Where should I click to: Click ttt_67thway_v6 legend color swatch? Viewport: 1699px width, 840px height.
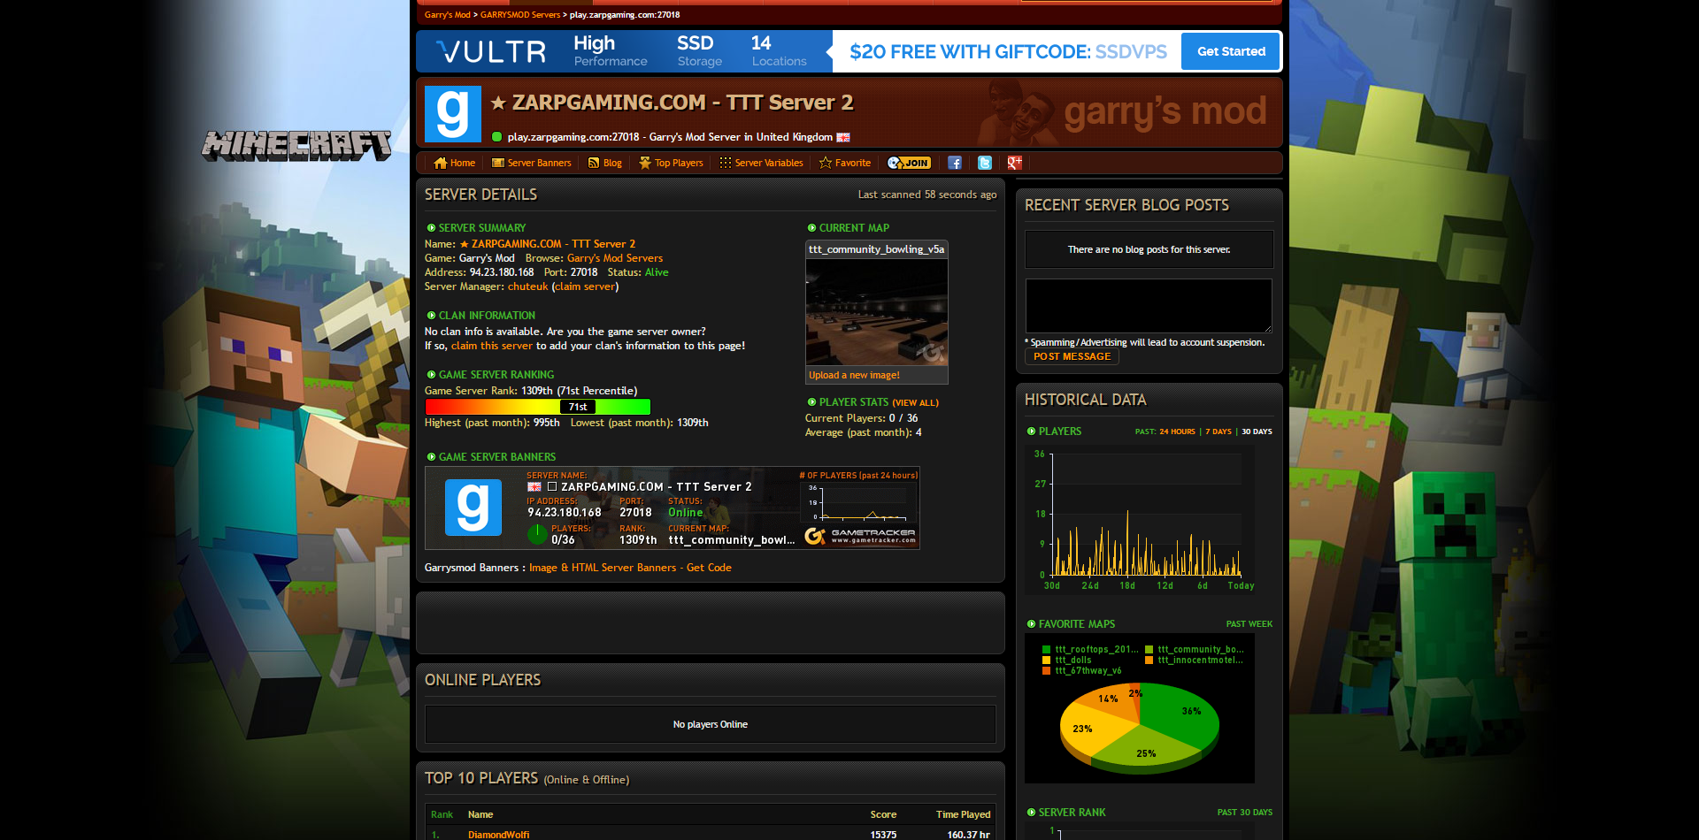[x=1047, y=671]
